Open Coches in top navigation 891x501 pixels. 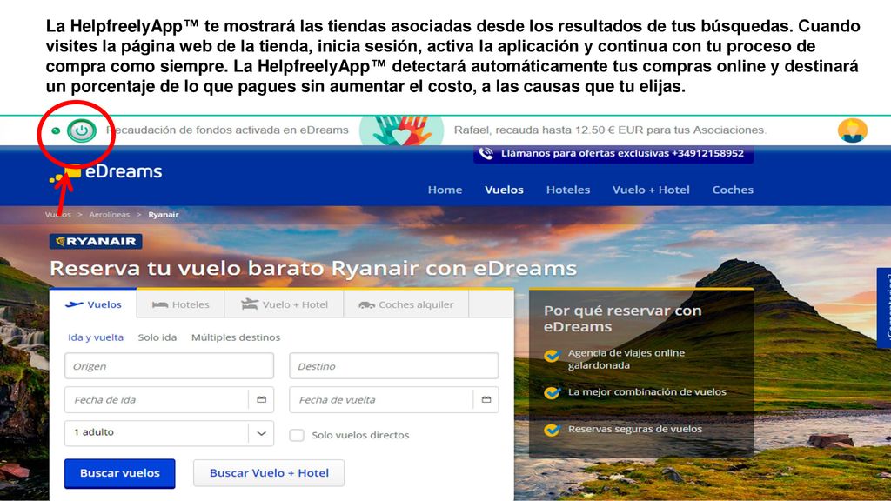(x=733, y=190)
